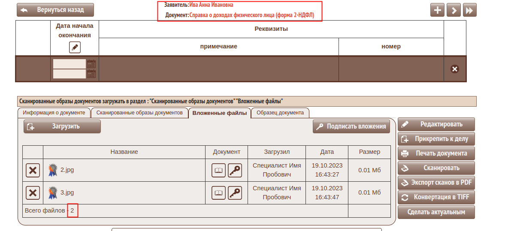Select the Образец документа tab
This screenshot has width=508, height=231.
click(280, 113)
